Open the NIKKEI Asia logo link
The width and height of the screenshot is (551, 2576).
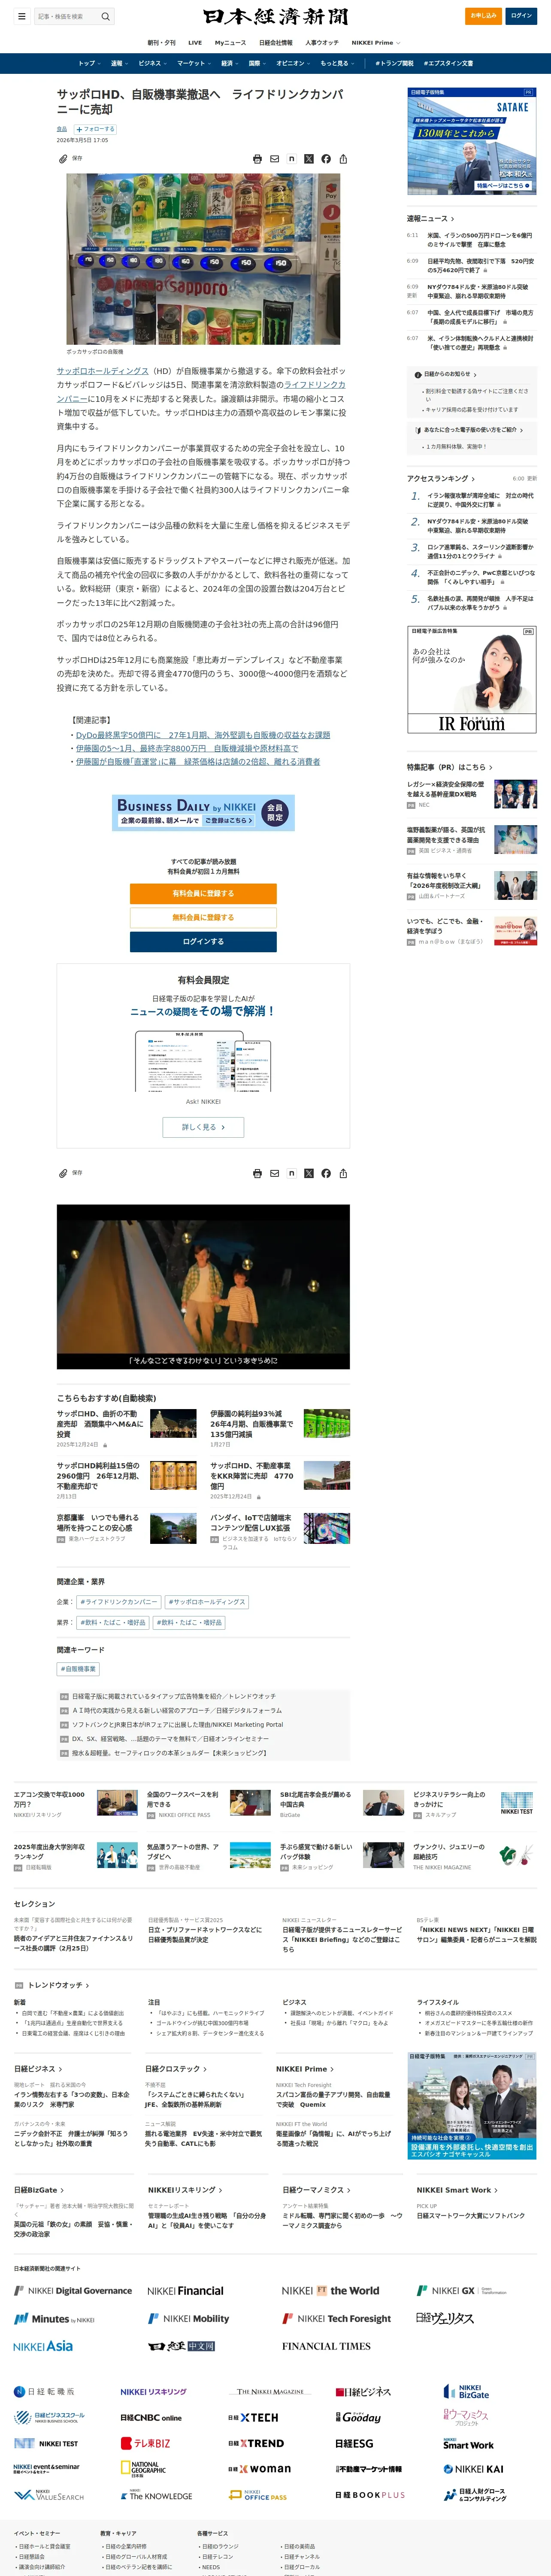tap(43, 2345)
